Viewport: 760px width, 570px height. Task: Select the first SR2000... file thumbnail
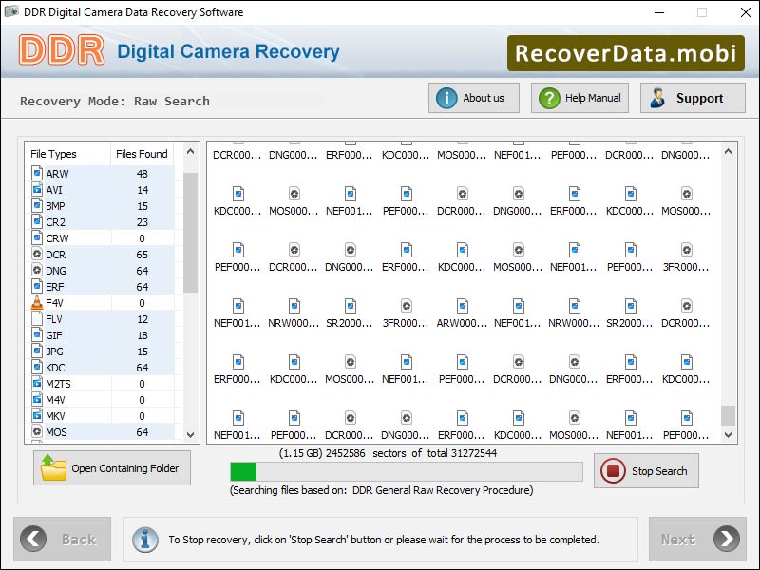point(350,313)
